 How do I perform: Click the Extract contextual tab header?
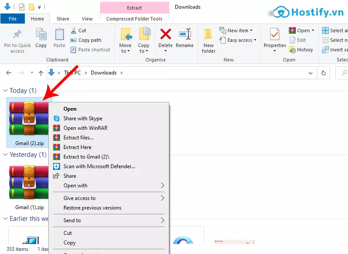(134, 8)
